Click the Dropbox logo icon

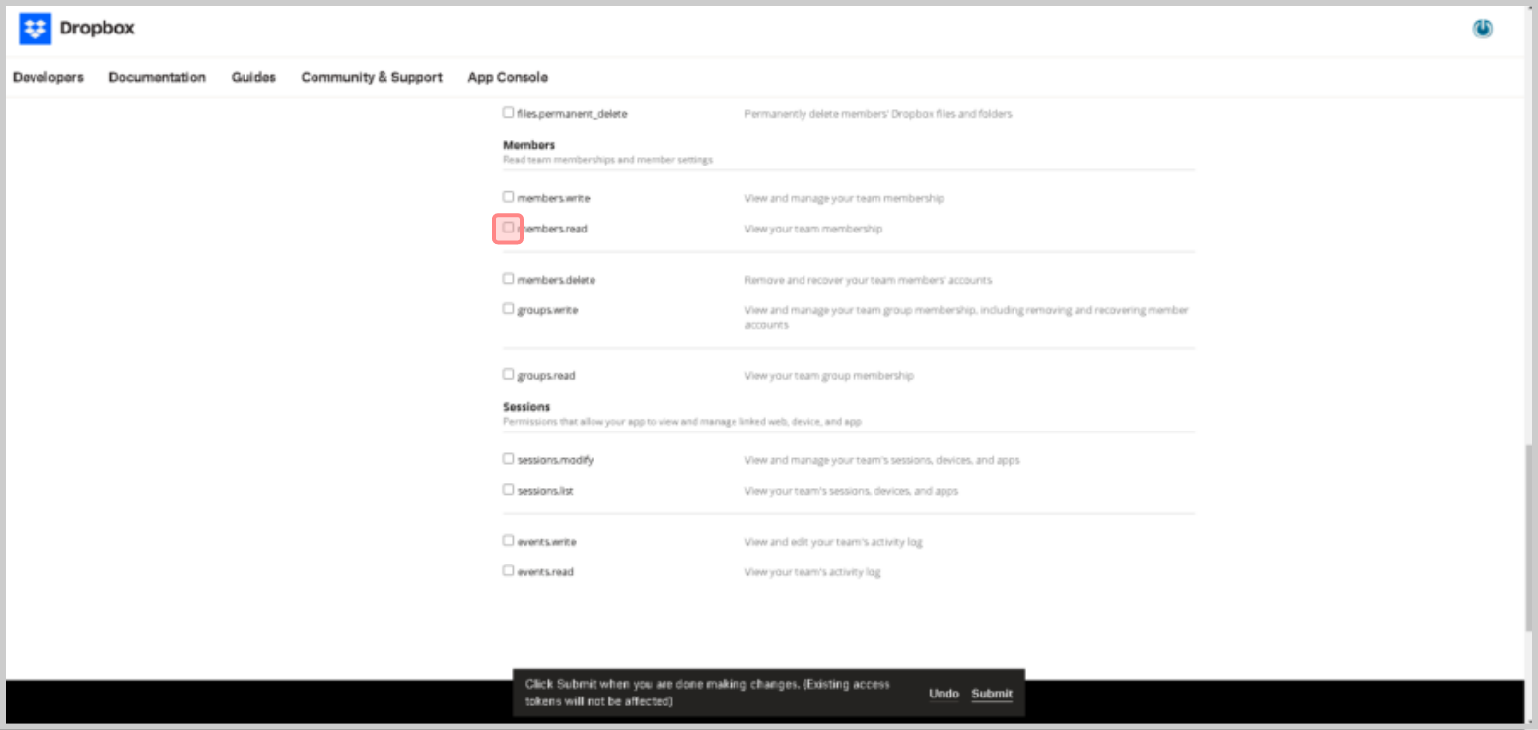[x=35, y=29]
